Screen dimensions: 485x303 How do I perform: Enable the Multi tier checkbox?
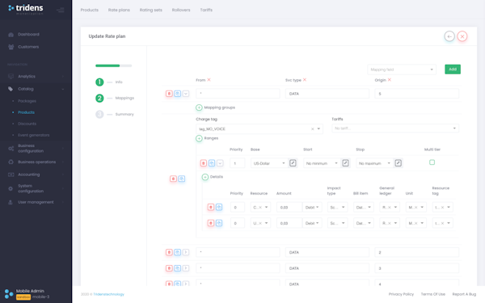click(432, 162)
